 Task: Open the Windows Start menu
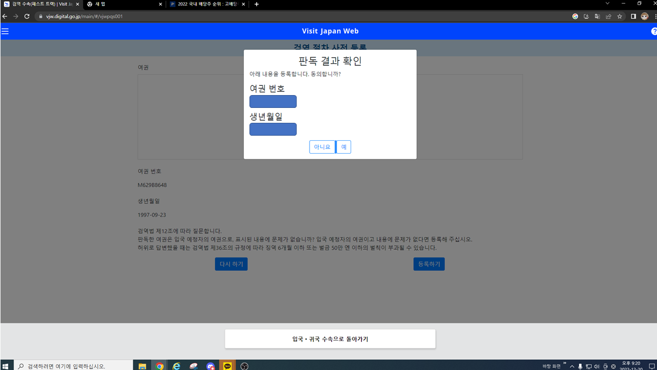6,366
